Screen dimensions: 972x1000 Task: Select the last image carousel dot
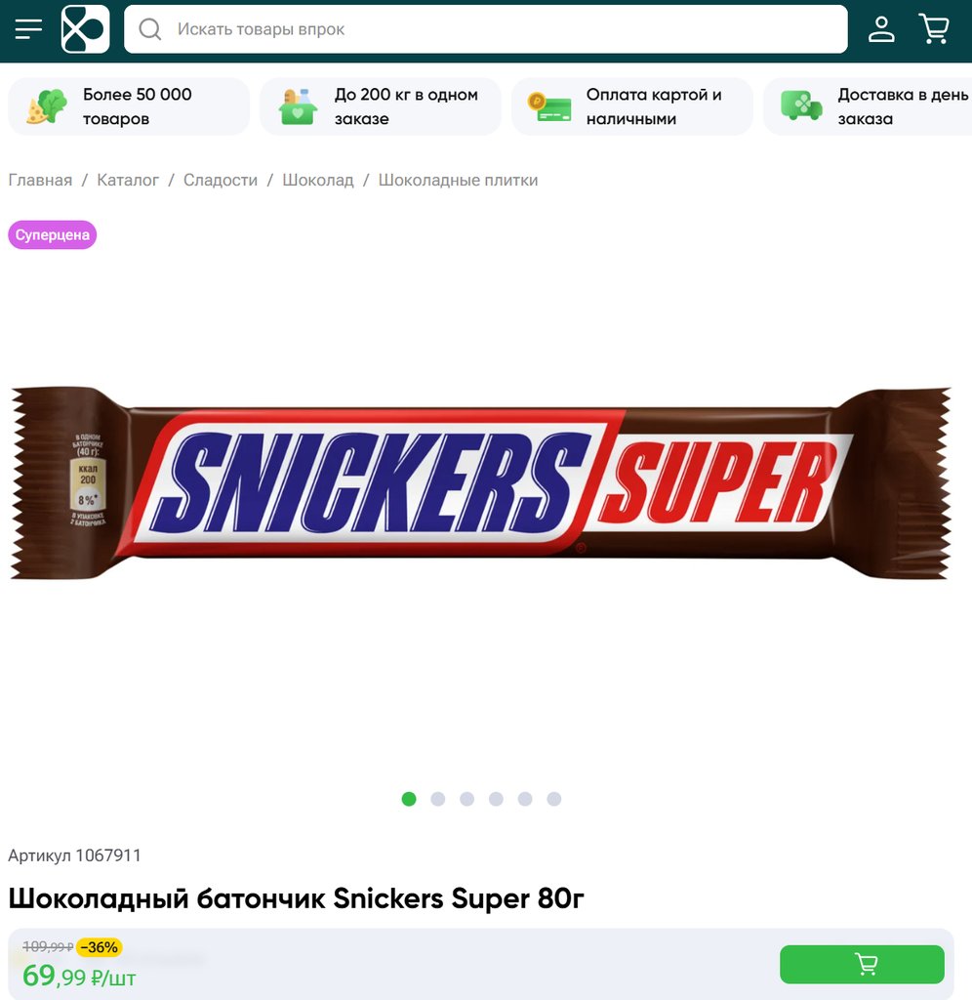click(554, 799)
